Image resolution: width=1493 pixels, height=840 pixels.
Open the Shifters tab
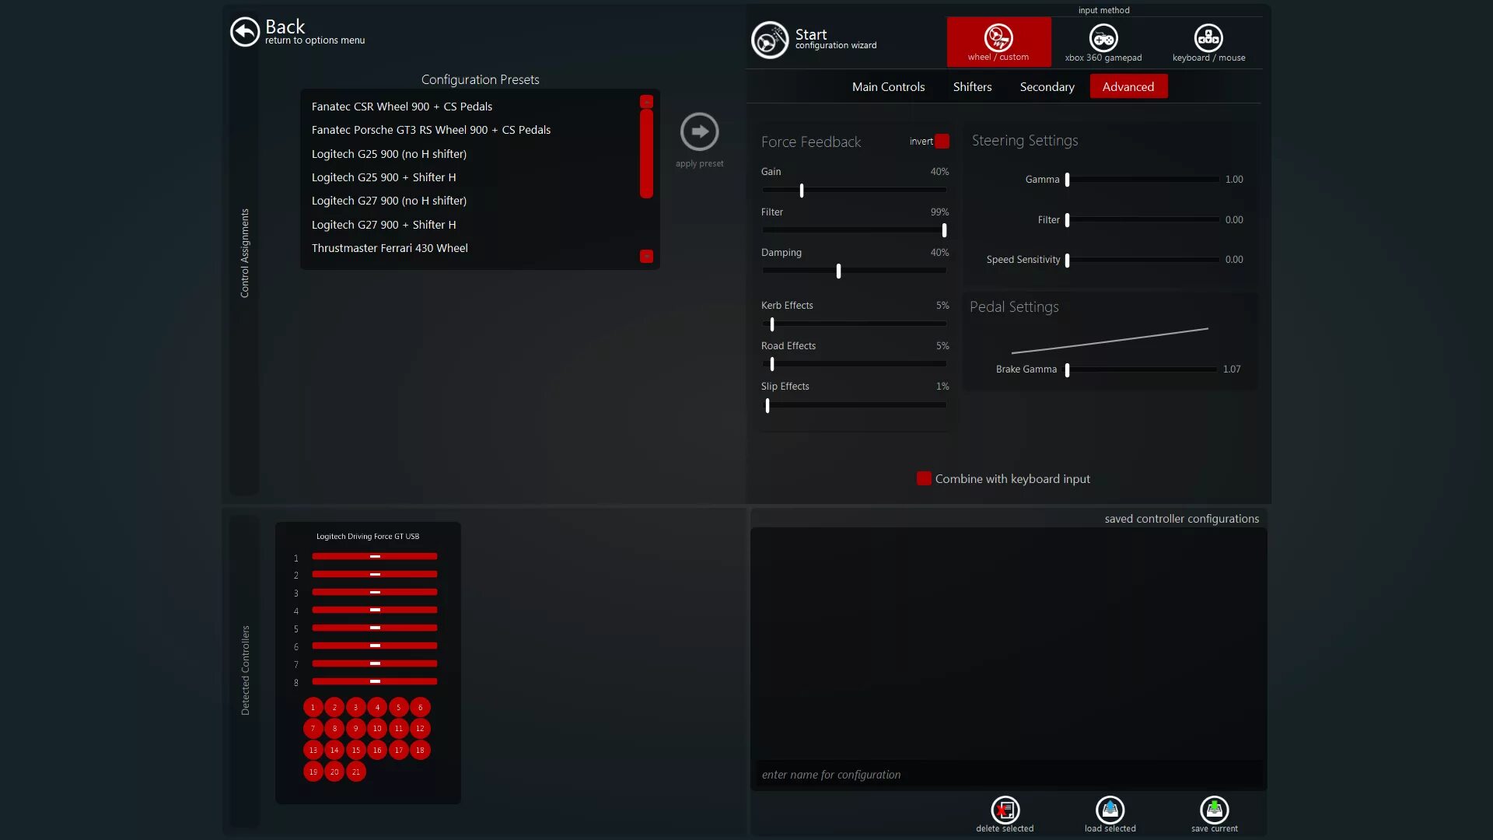pyautogui.click(x=972, y=87)
